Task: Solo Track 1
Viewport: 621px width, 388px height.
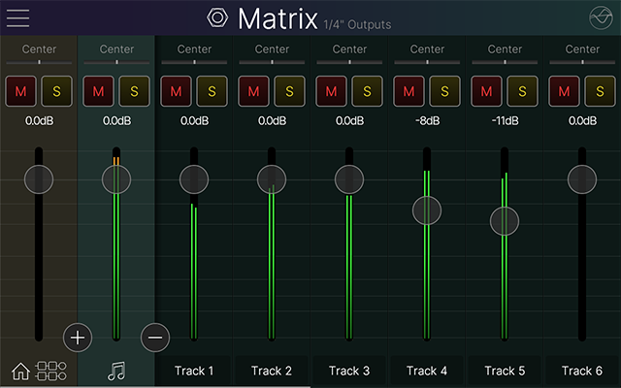Action: (212, 91)
